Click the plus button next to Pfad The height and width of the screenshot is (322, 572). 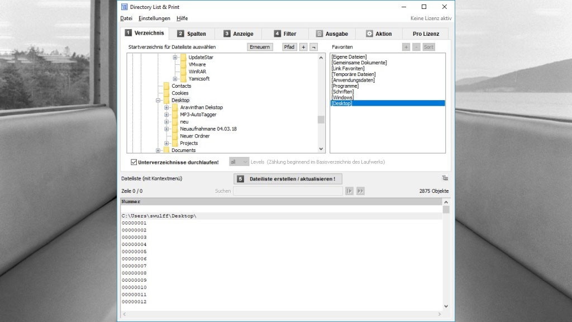(x=303, y=47)
